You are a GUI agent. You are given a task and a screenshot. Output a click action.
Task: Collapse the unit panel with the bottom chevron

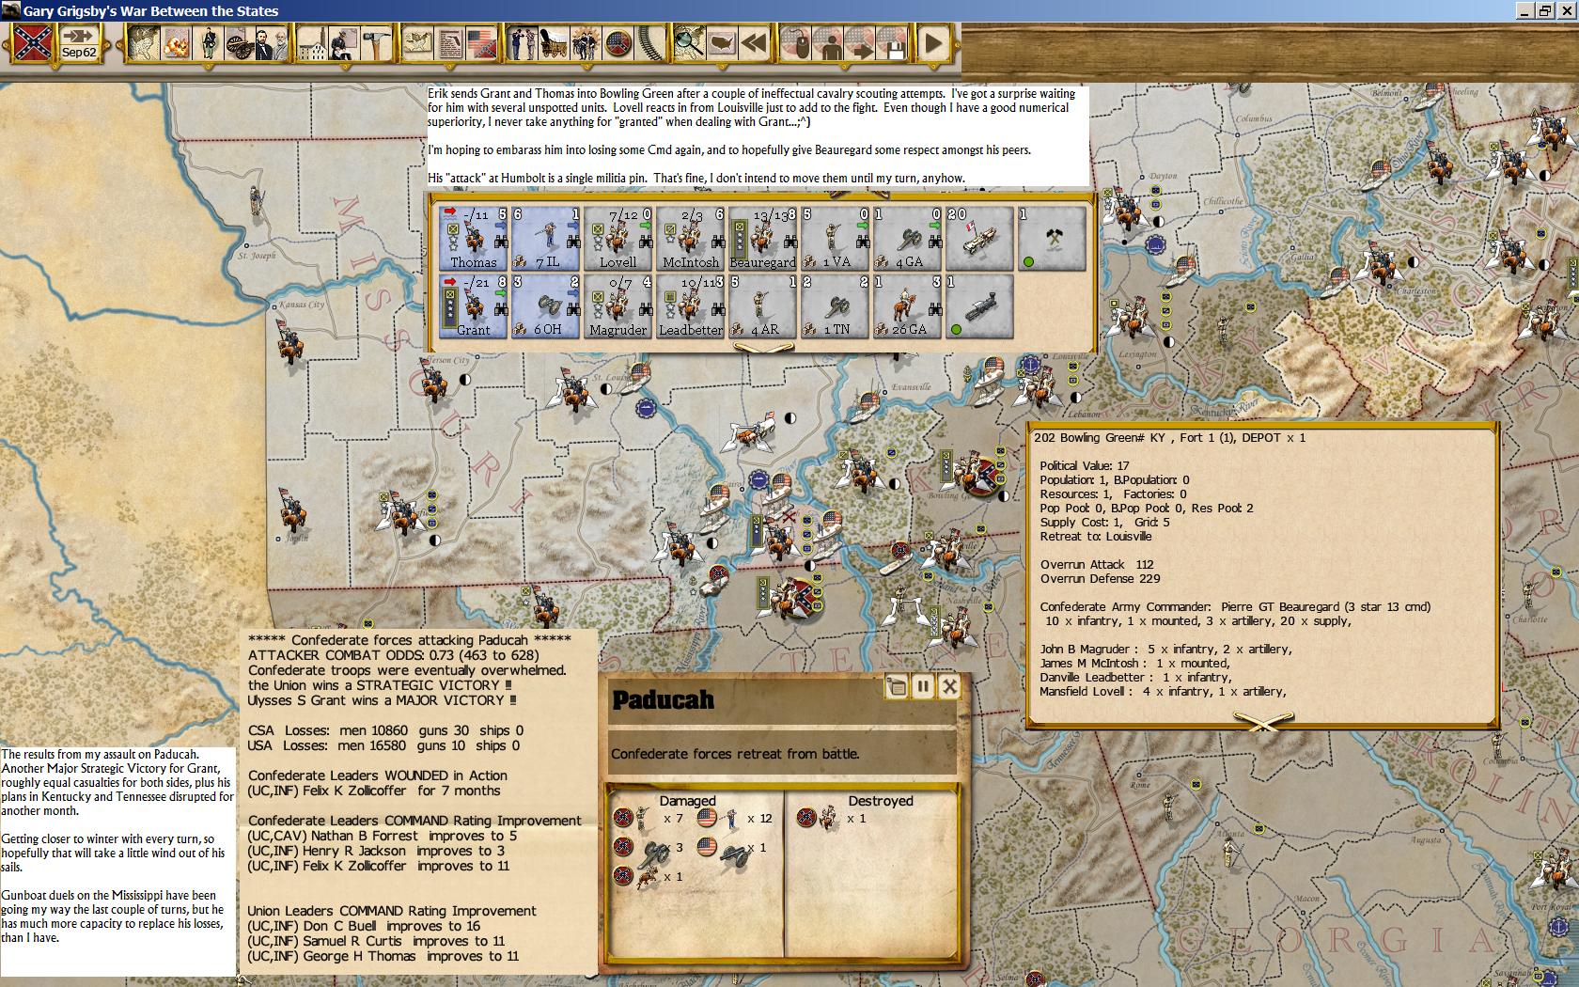tap(763, 348)
